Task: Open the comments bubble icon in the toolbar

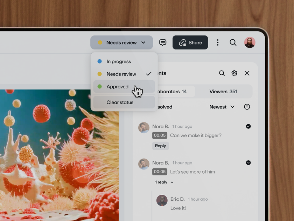Action: click(162, 42)
